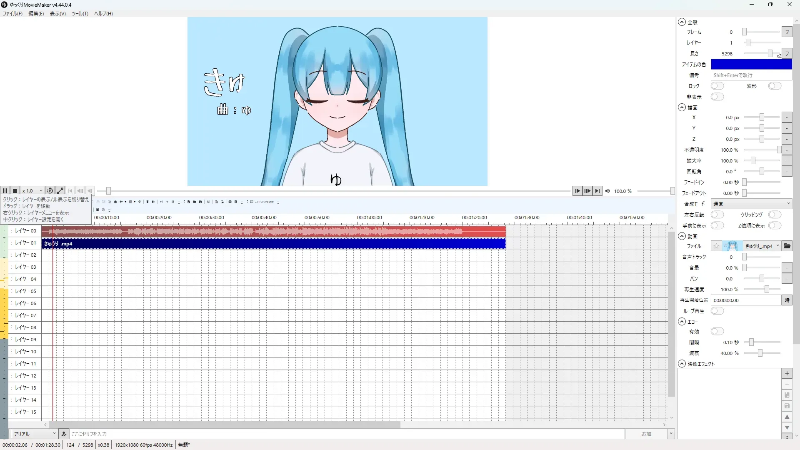Enable the ループ再生 (loop playback) toggle
The image size is (800, 450).
point(717,311)
